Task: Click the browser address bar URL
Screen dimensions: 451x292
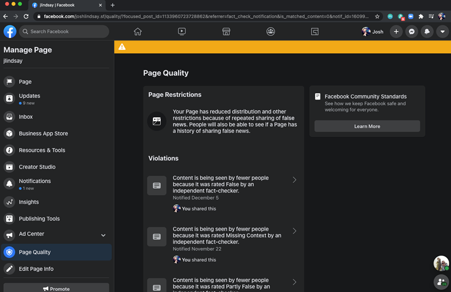Action: pos(206,16)
